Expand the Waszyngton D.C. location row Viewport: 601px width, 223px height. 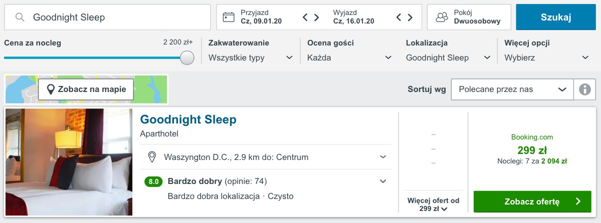pyautogui.click(x=266, y=157)
